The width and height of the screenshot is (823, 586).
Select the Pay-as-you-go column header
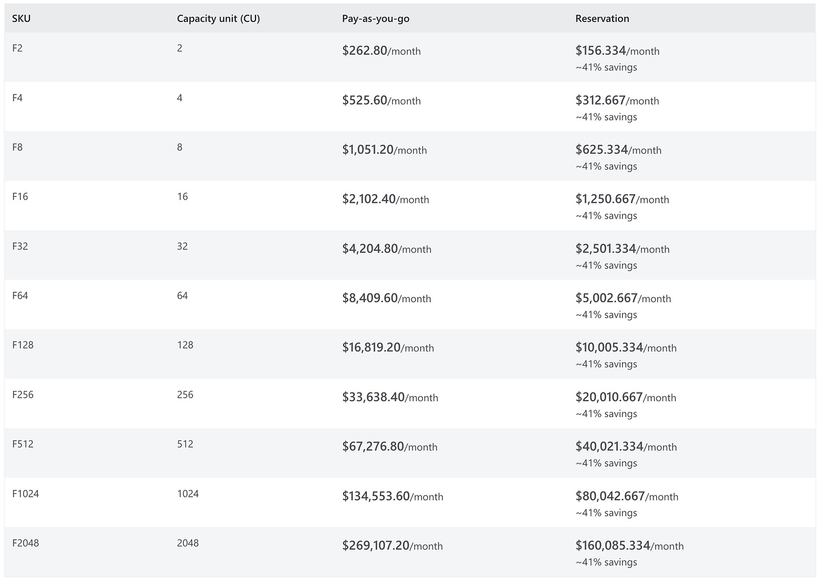pos(375,19)
